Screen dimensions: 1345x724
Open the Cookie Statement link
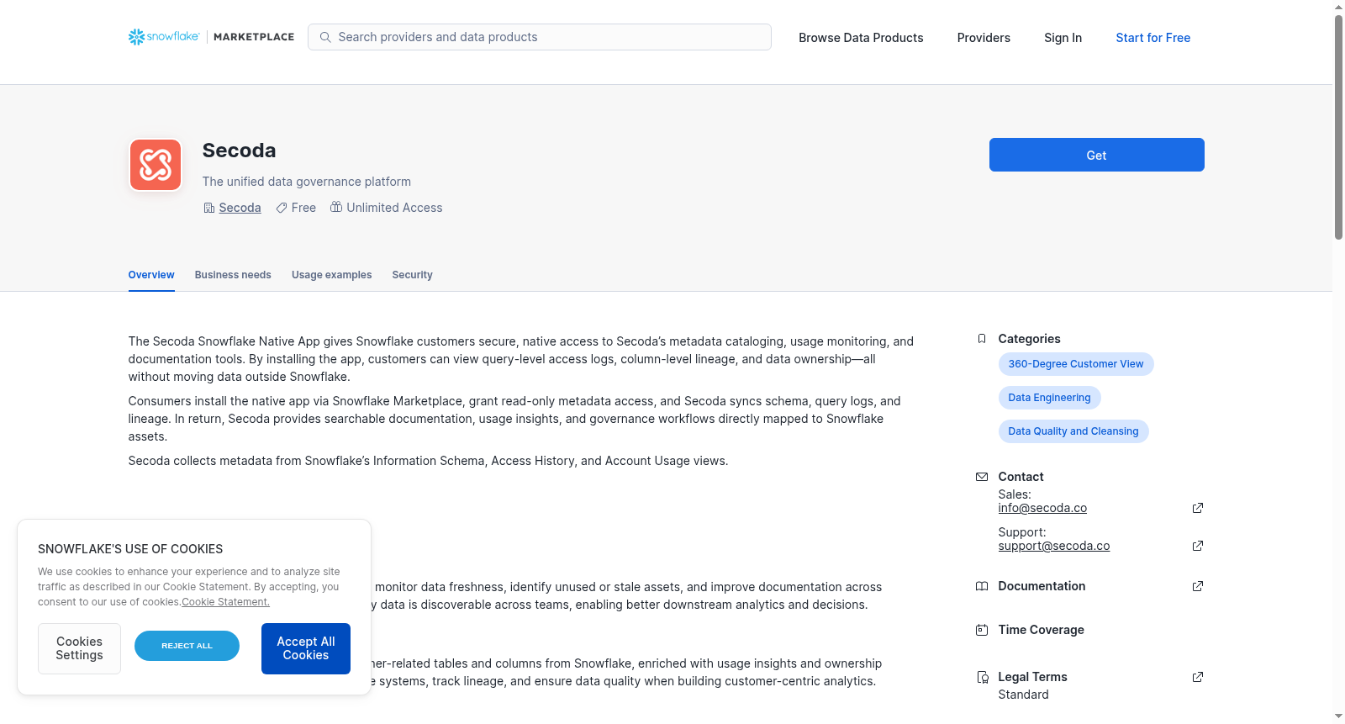(225, 602)
